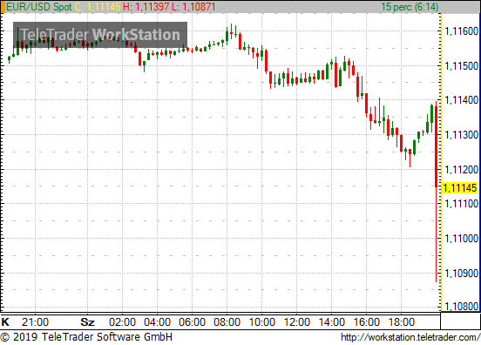Click the EUR/USD Spot title label
This screenshot has height=345, width=481.
coord(38,6)
